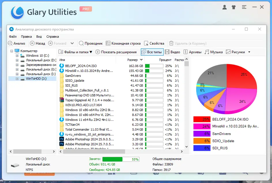Collapse the Компьютер tree node
This screenshot has width=272, height=183.
pos(12,51)
